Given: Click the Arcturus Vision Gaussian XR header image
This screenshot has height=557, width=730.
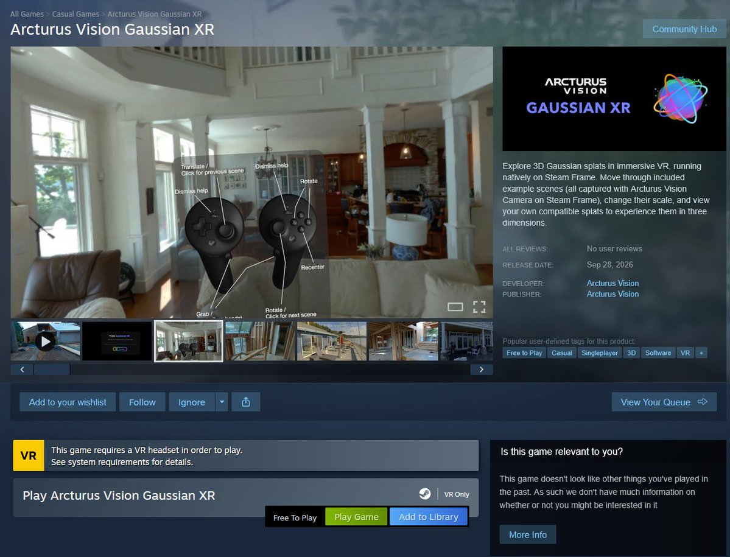Looking at the screenshot, I should coord(614,99).
